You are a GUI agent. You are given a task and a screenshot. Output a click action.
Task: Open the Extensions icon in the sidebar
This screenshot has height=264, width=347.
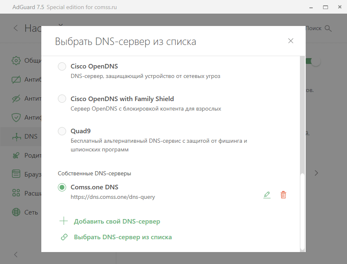point(16,193)
